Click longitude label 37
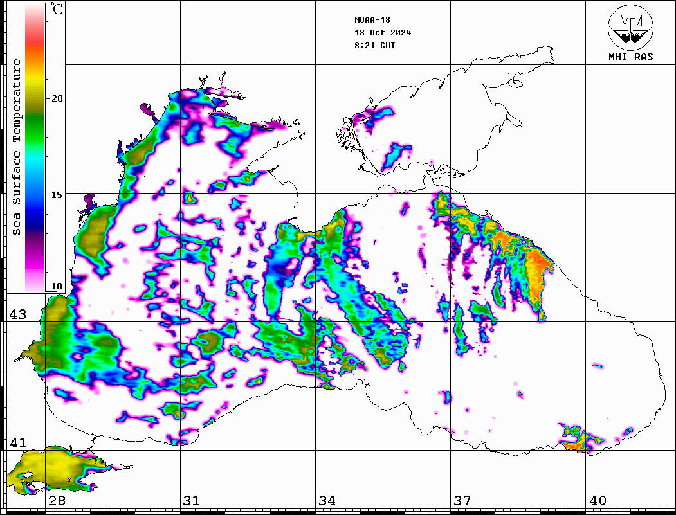This screenshot has height=515, width=676. [462, 500]
